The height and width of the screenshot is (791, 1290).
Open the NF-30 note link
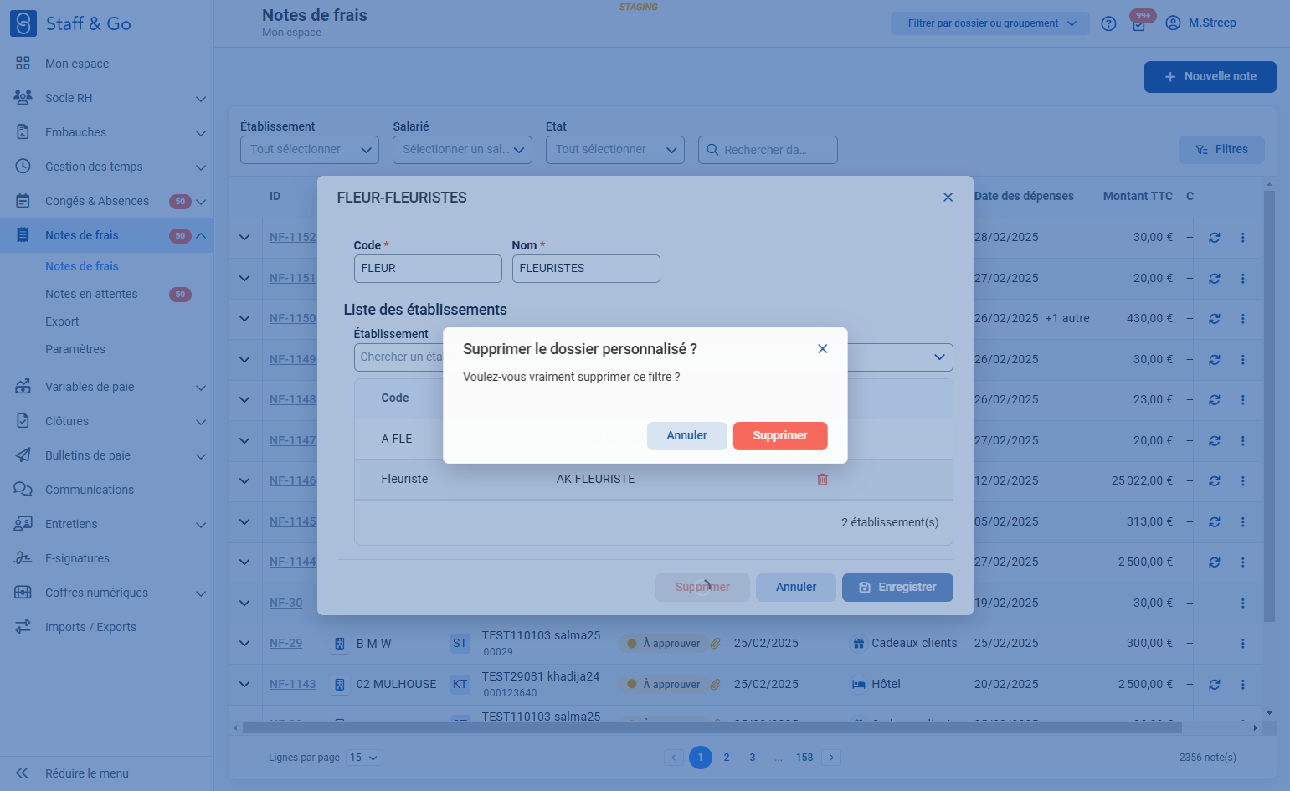coord(285,603)
